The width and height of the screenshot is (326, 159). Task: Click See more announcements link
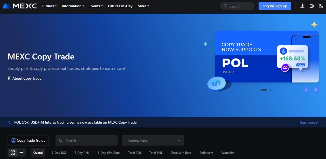[x=309, y=122]
